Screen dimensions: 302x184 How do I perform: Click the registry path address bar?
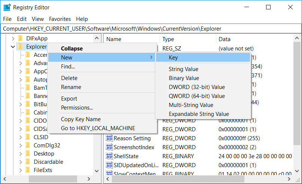(150, 28)
